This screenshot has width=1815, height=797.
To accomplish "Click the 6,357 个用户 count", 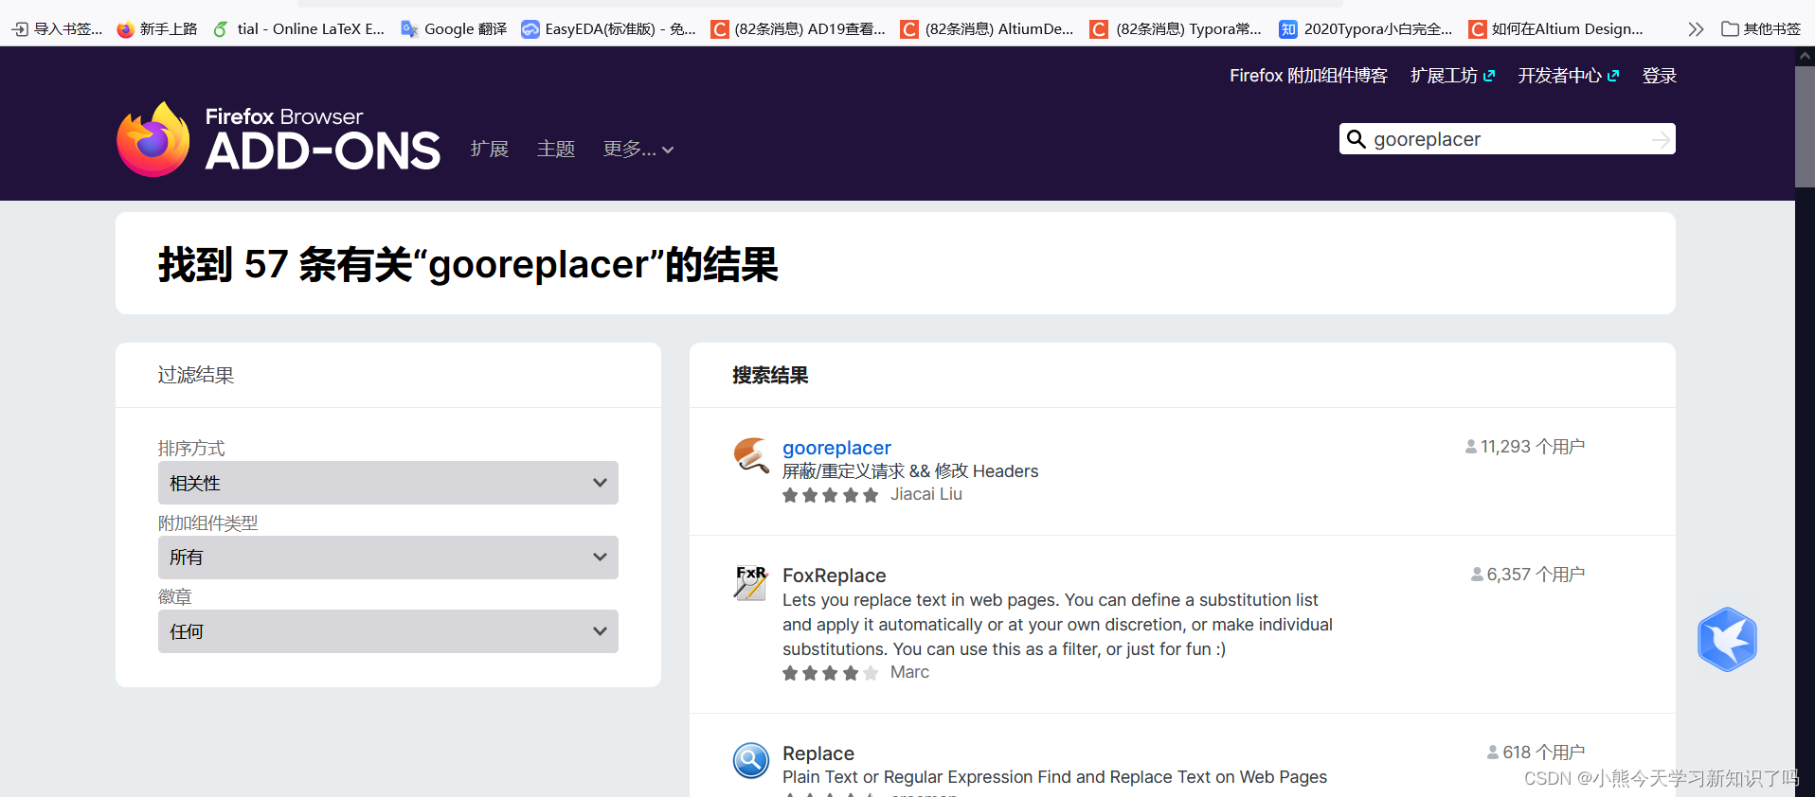I will pos(1528,575).
